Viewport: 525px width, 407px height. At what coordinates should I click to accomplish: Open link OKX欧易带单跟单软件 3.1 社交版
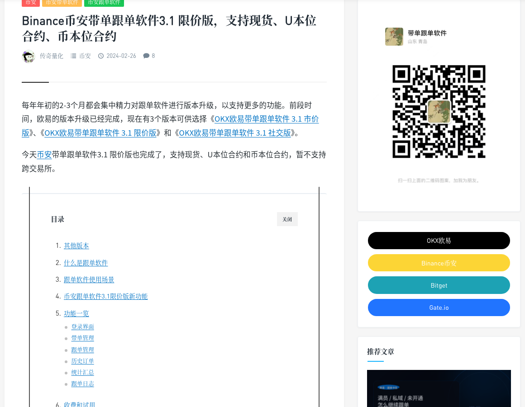point(235,133)
